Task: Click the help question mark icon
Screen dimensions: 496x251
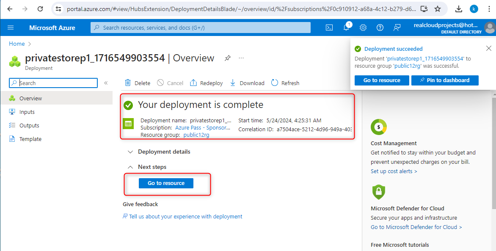Action: (380, 28)
